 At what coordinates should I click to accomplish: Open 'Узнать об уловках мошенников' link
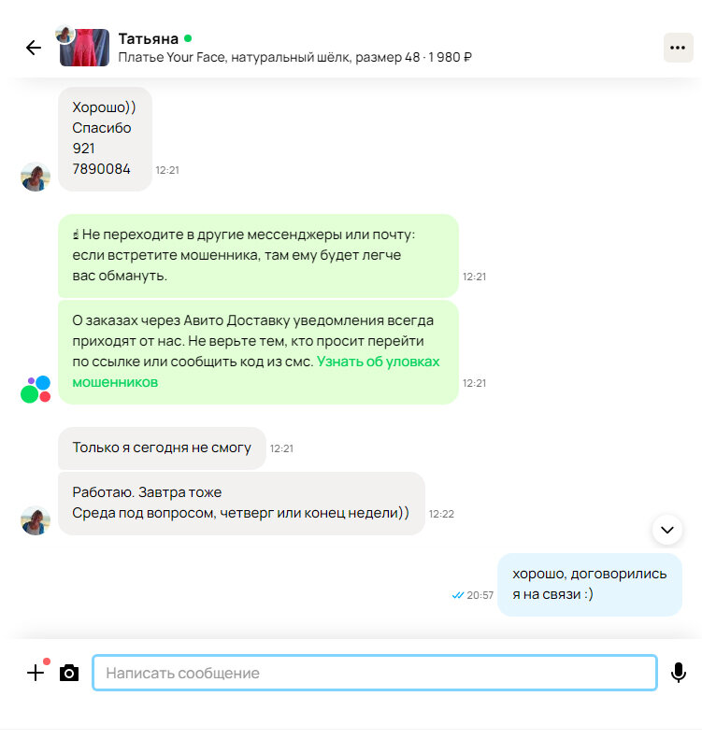(x=256, y=372)
